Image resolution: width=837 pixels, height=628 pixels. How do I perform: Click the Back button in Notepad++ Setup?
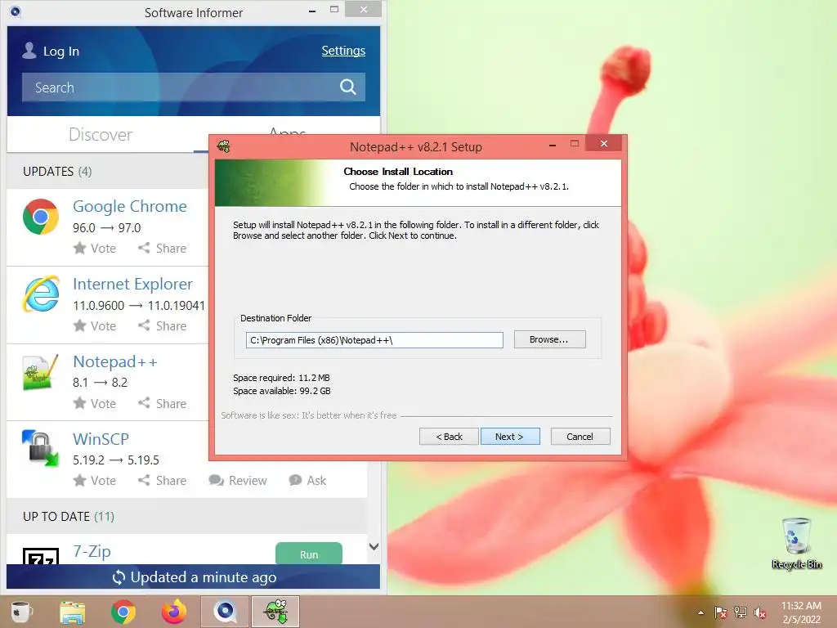pyautogui.click(x=449, y=437)
